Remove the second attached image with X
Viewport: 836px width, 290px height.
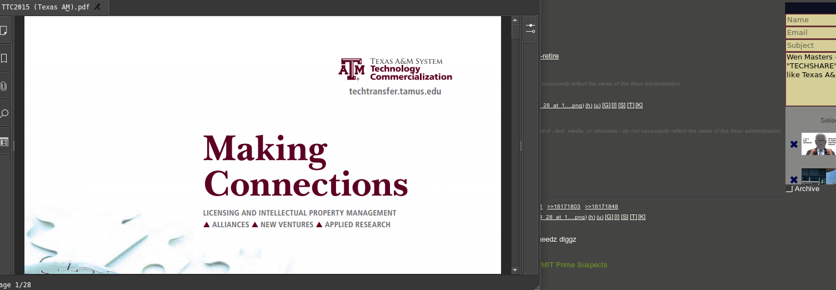(x=794, y=179)
